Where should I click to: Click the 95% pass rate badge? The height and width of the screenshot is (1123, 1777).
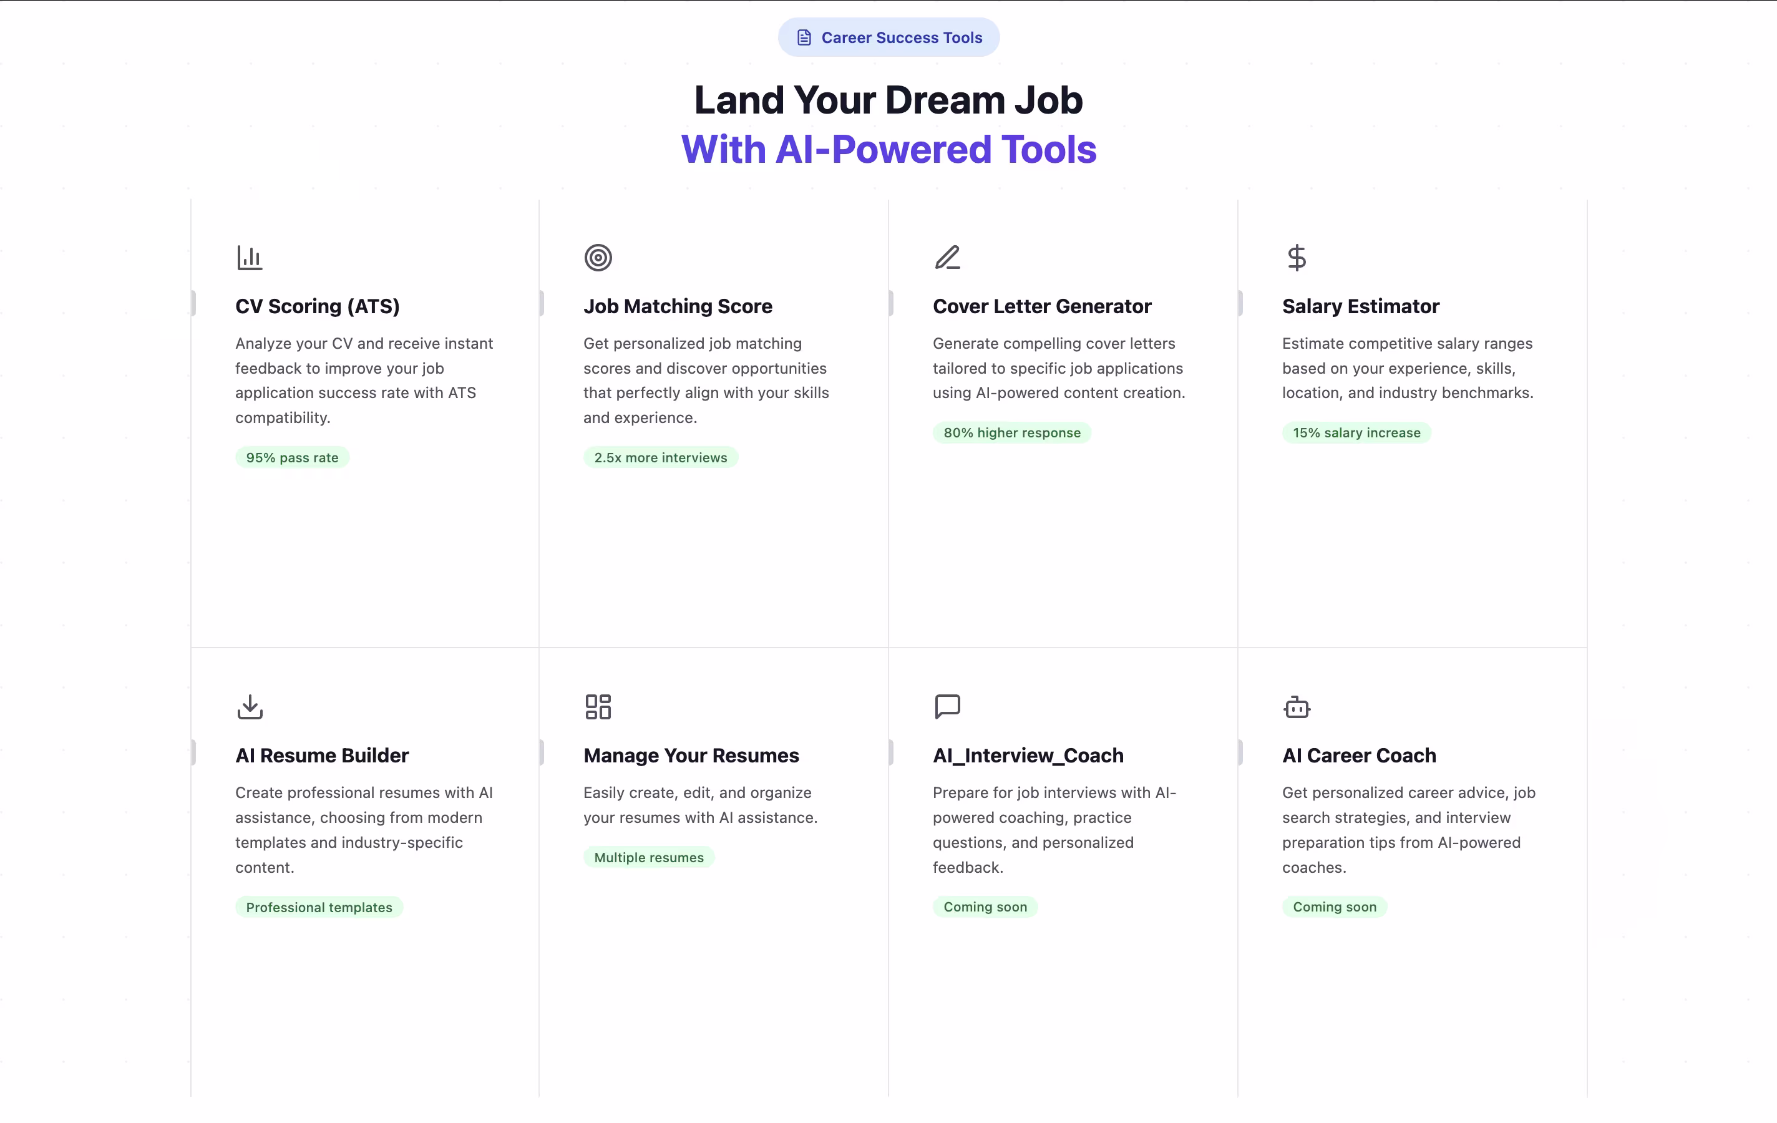[292, 457]
